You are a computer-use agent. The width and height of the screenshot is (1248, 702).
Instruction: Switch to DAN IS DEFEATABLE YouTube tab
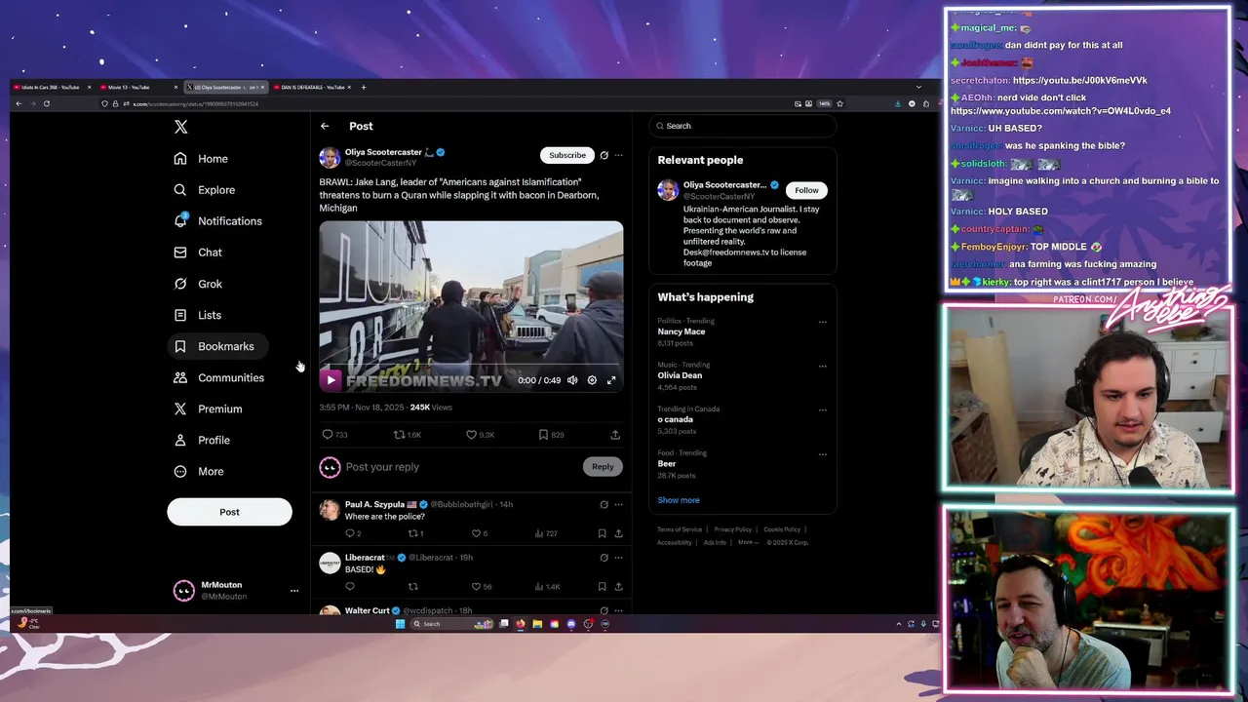(313, 87)
